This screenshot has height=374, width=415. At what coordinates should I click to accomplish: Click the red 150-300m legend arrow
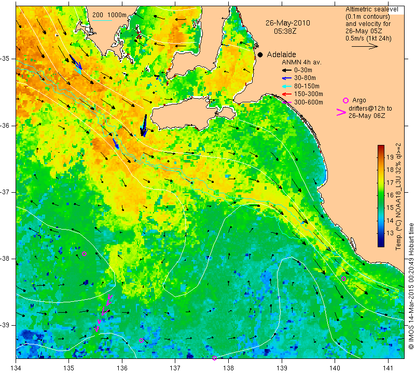point(286,94)
